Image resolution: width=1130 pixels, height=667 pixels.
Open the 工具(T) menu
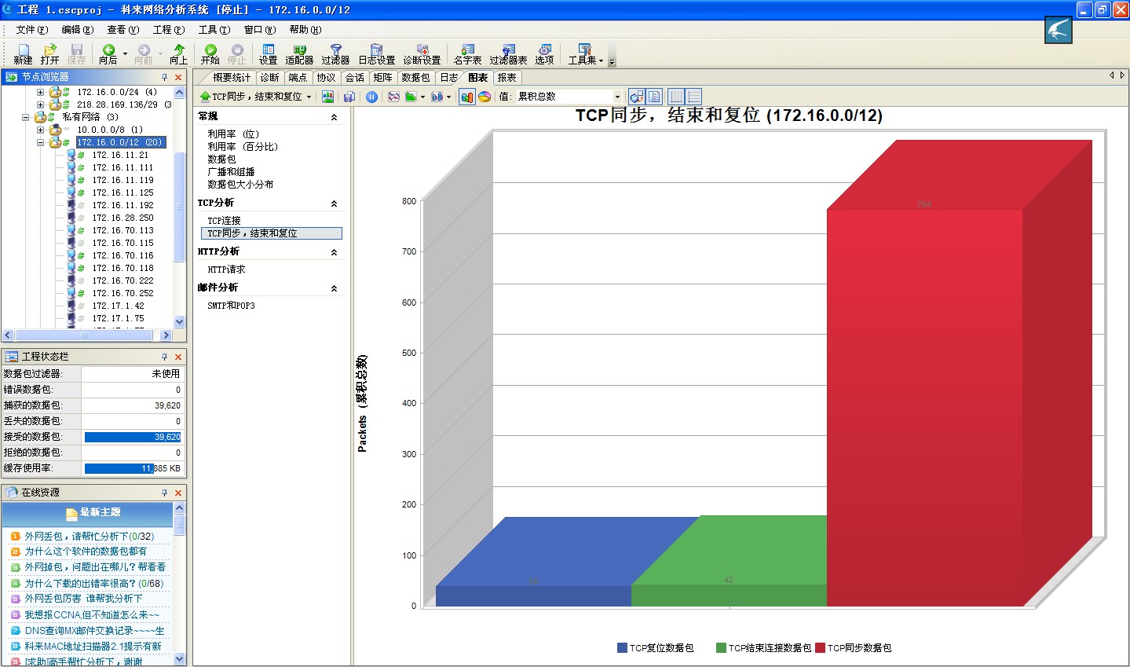coord(214,30)
